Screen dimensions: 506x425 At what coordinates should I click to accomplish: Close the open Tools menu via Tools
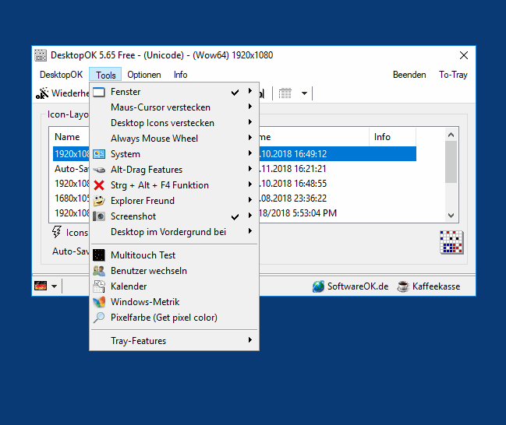pyautogui.click(x=105, y=75)
